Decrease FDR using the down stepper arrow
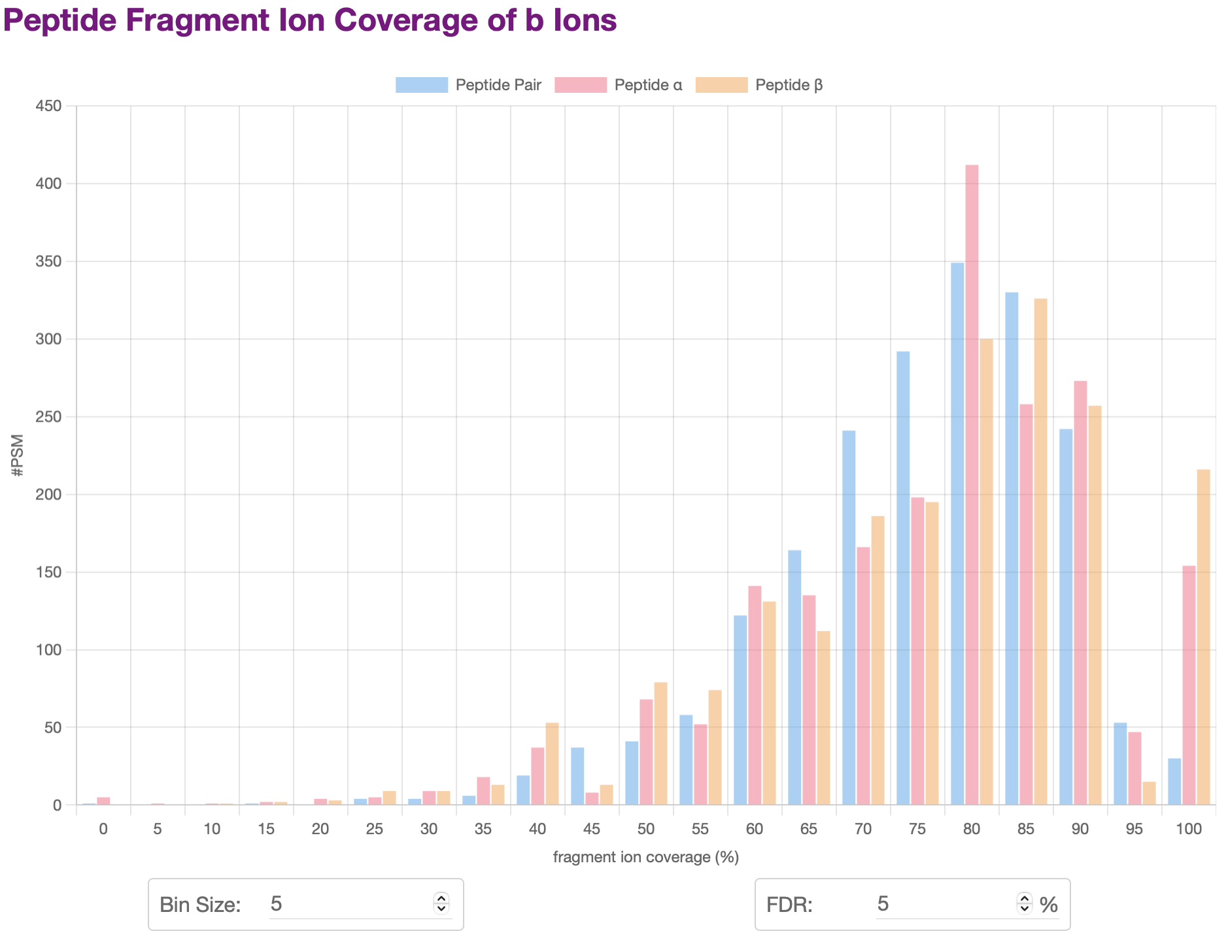 1024,910
